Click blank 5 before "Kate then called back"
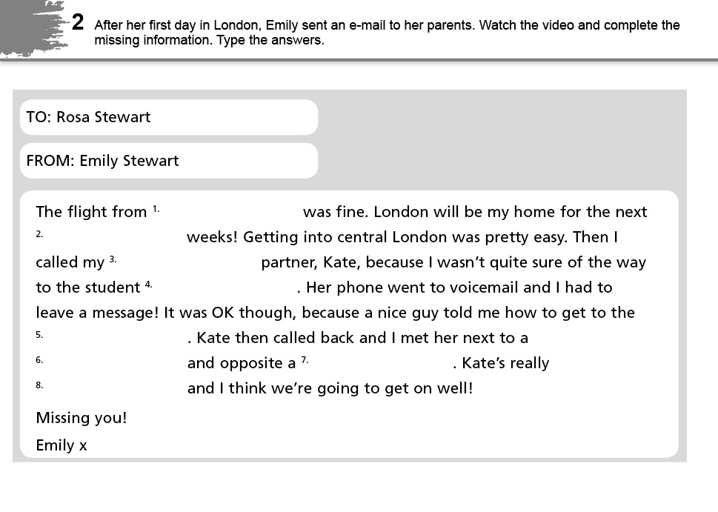The image size is (718, 512). tap(115, 338)
